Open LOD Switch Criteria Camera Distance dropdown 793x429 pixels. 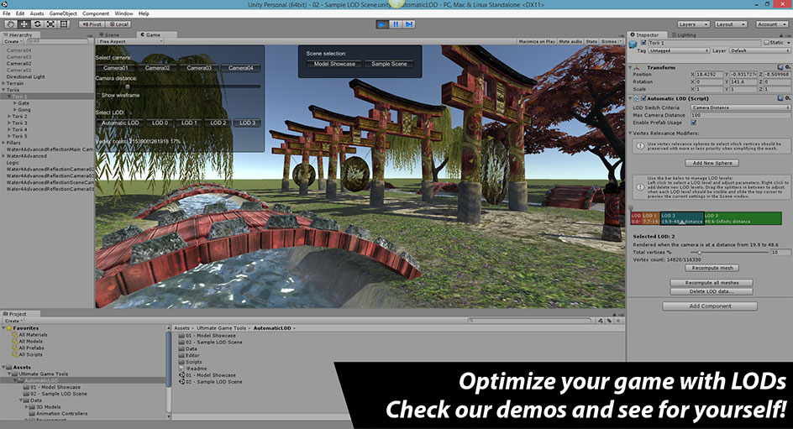[740, 107]
